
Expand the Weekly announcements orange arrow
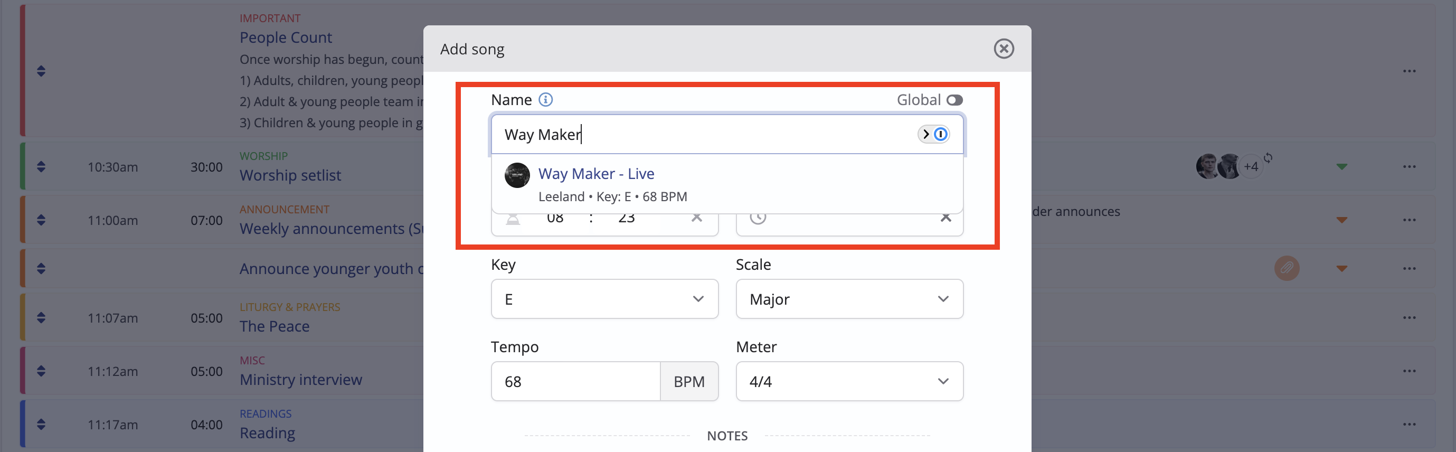[x=1342, y=220]
